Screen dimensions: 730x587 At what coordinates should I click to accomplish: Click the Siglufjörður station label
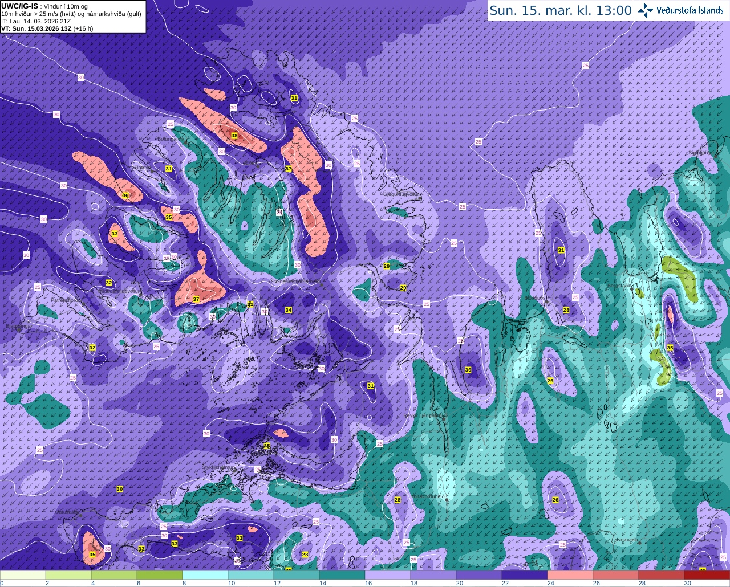701,153
